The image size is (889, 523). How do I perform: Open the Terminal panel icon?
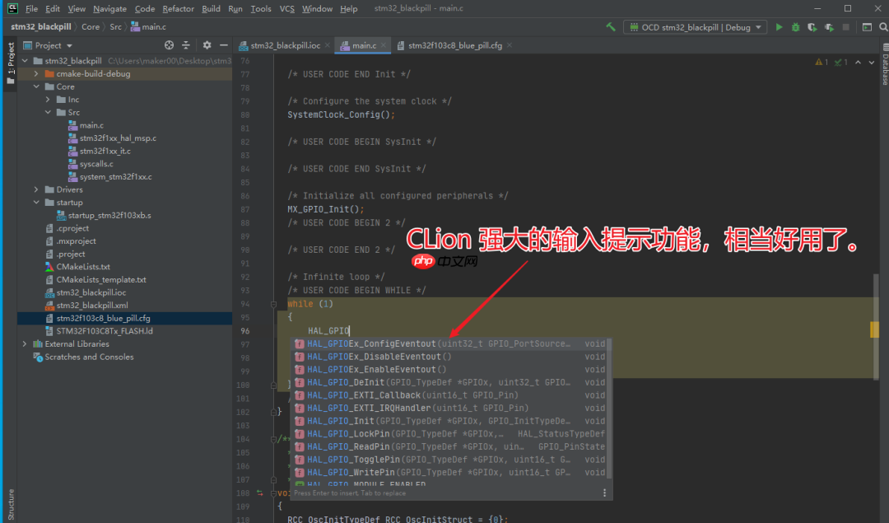[x=867, y=26]
